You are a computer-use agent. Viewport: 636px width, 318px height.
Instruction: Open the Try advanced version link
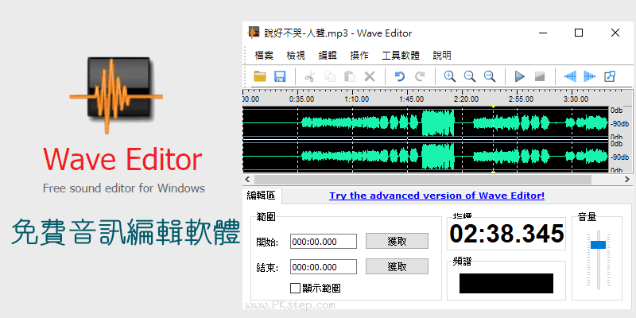(436, 196)
